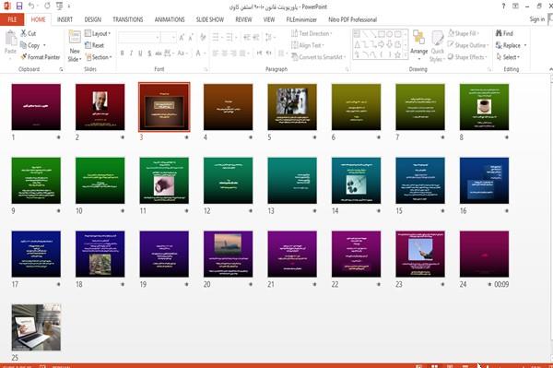Click the Find binoculars button
This screenshot has width=553, height=368.
[x=504, y=33]
